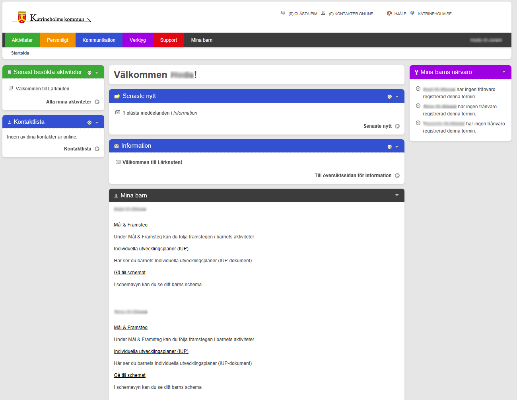Click envelope icon beside Välkommen till Lärknuten!

118,162
